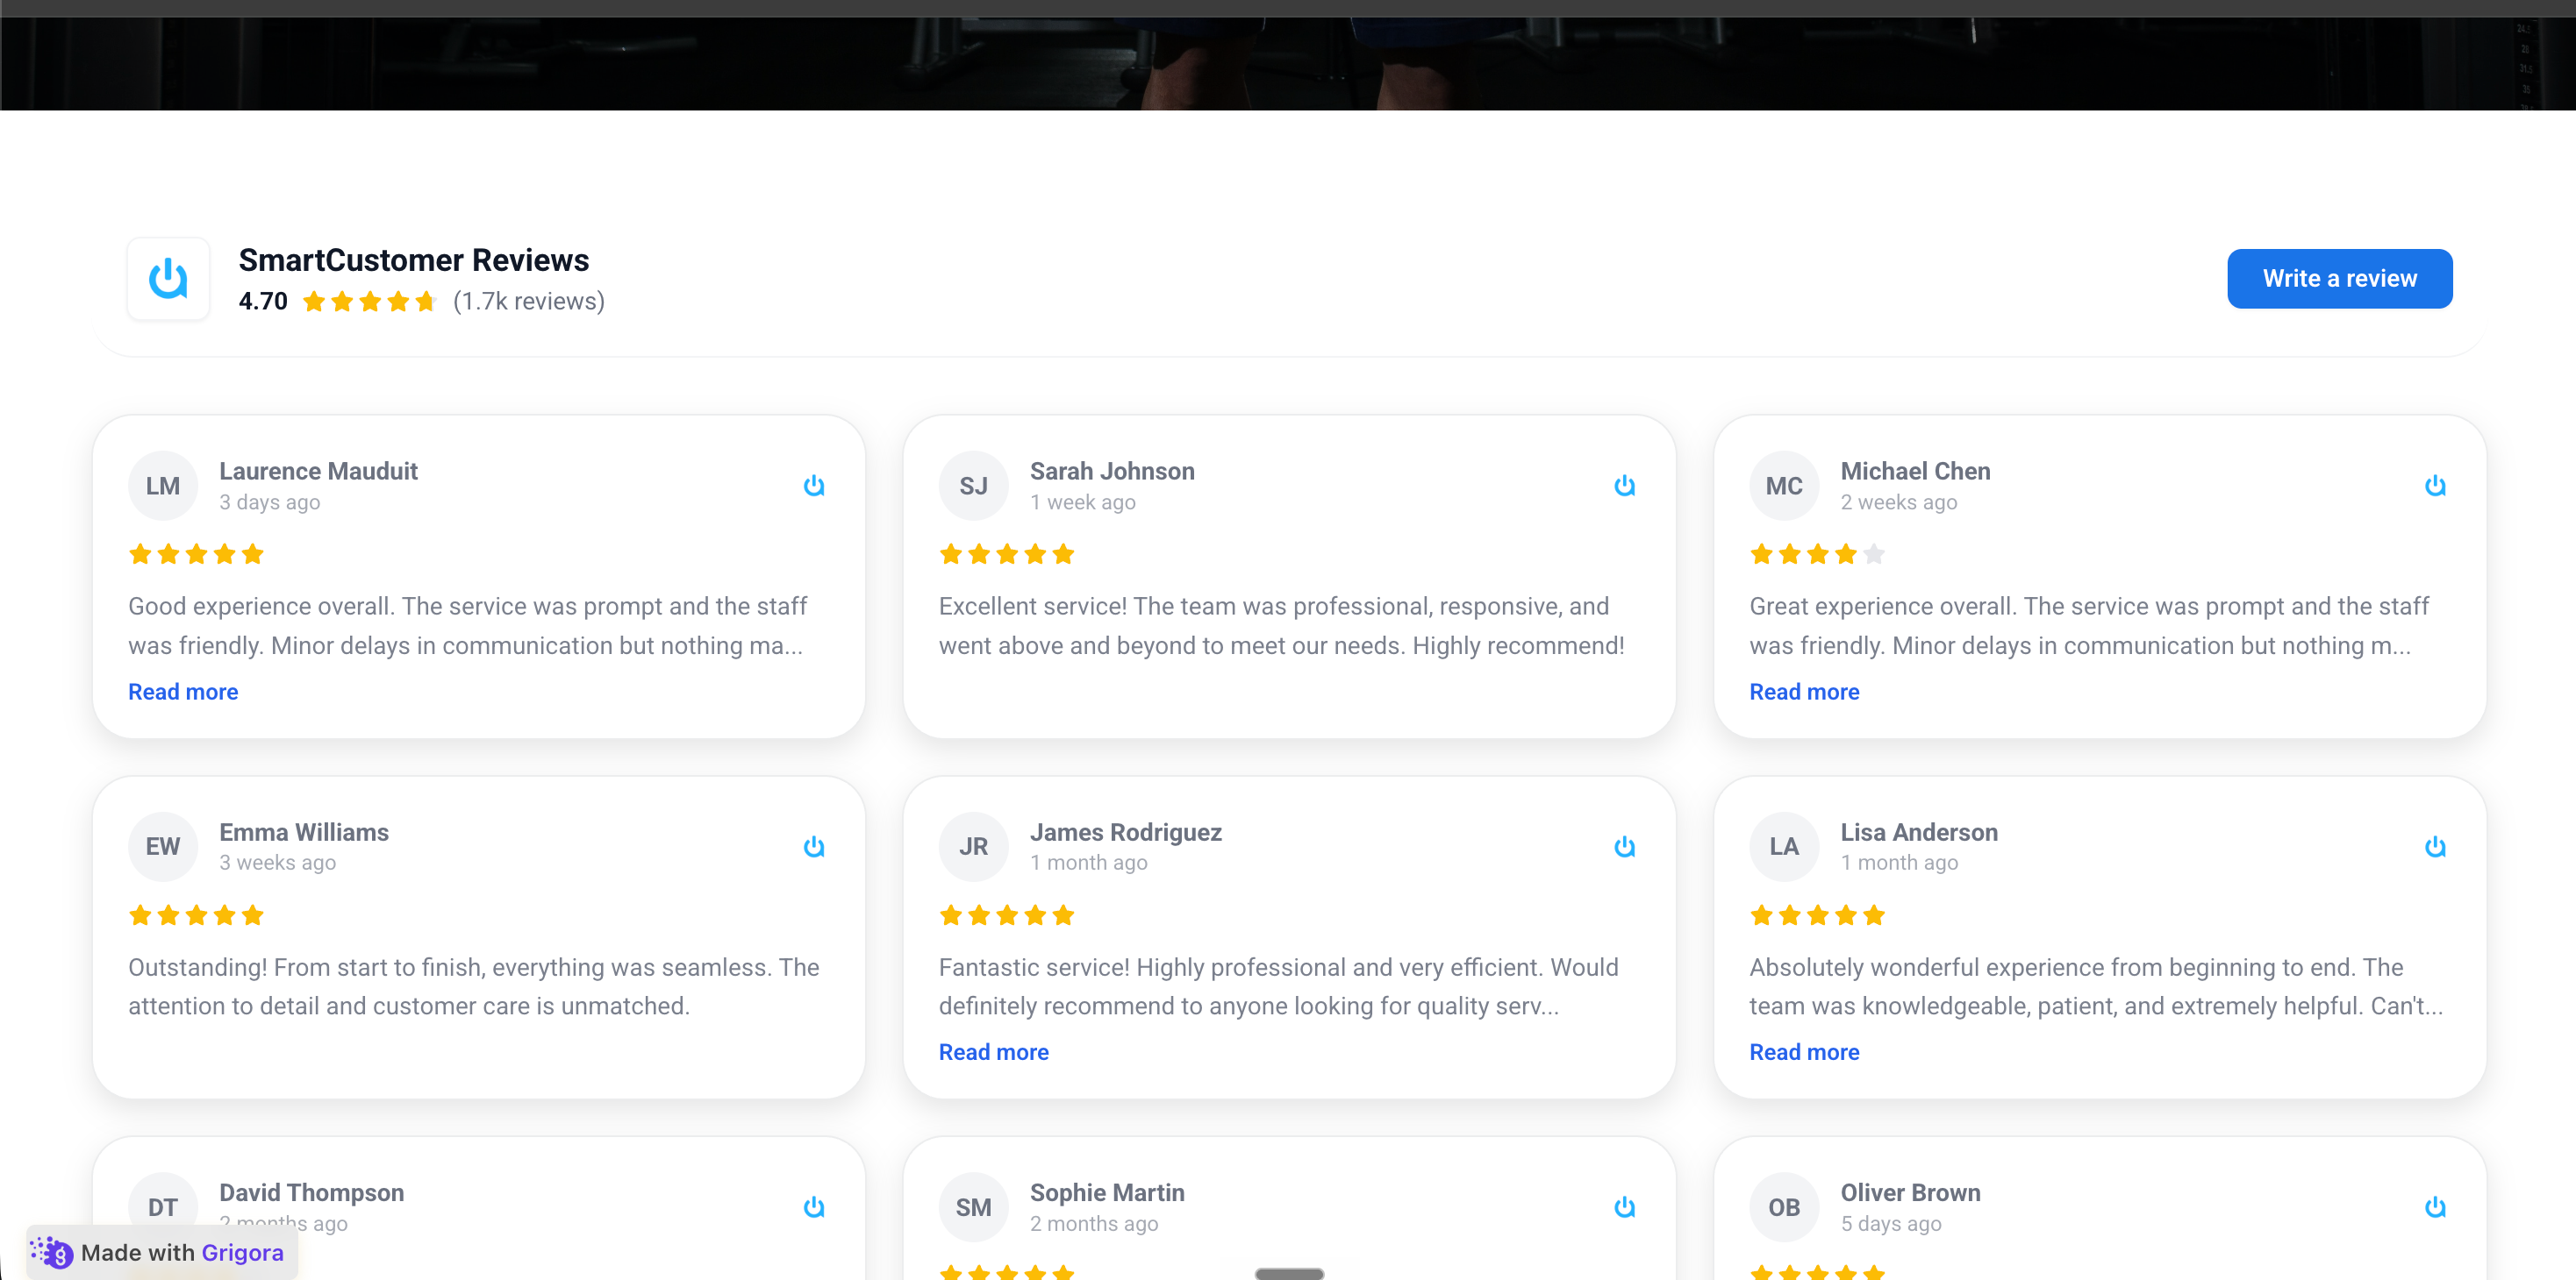Click the "4.70" rating score

click(263, 301)
